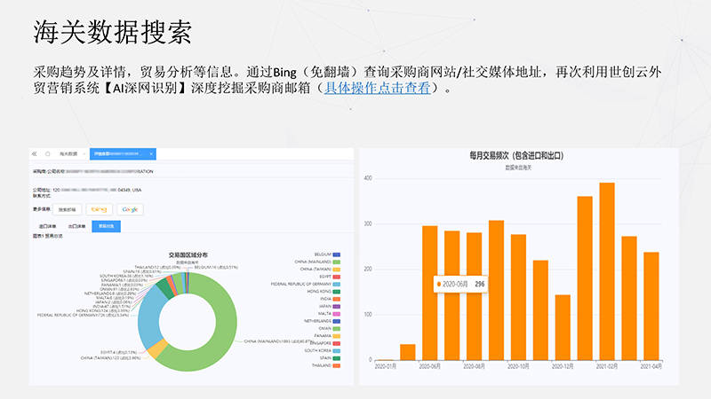Click the circular home icon beside tabs
The image size is (711, 399).
(x=48, y=153)
